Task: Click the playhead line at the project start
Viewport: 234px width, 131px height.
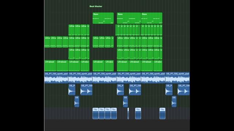Action: (x=44, y=65)
